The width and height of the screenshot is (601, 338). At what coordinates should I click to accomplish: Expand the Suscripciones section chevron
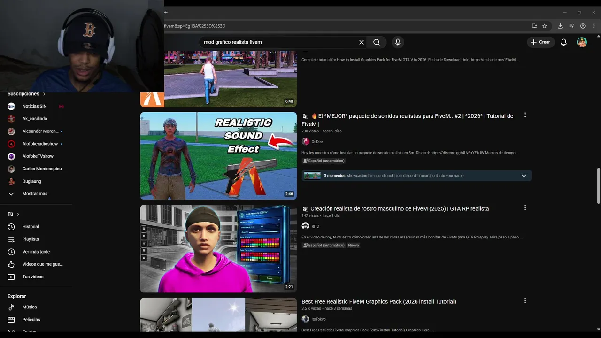click(x=44, y=94)
